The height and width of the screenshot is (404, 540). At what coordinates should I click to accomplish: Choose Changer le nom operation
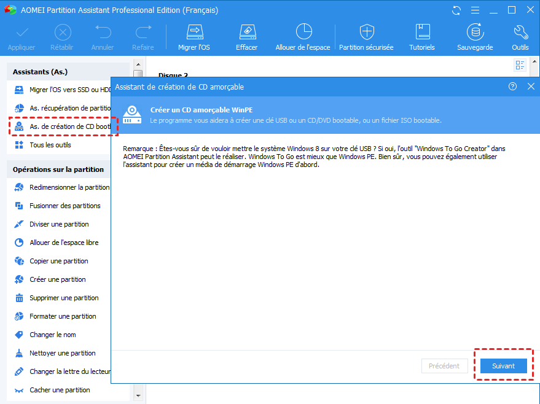pos(45,335)
